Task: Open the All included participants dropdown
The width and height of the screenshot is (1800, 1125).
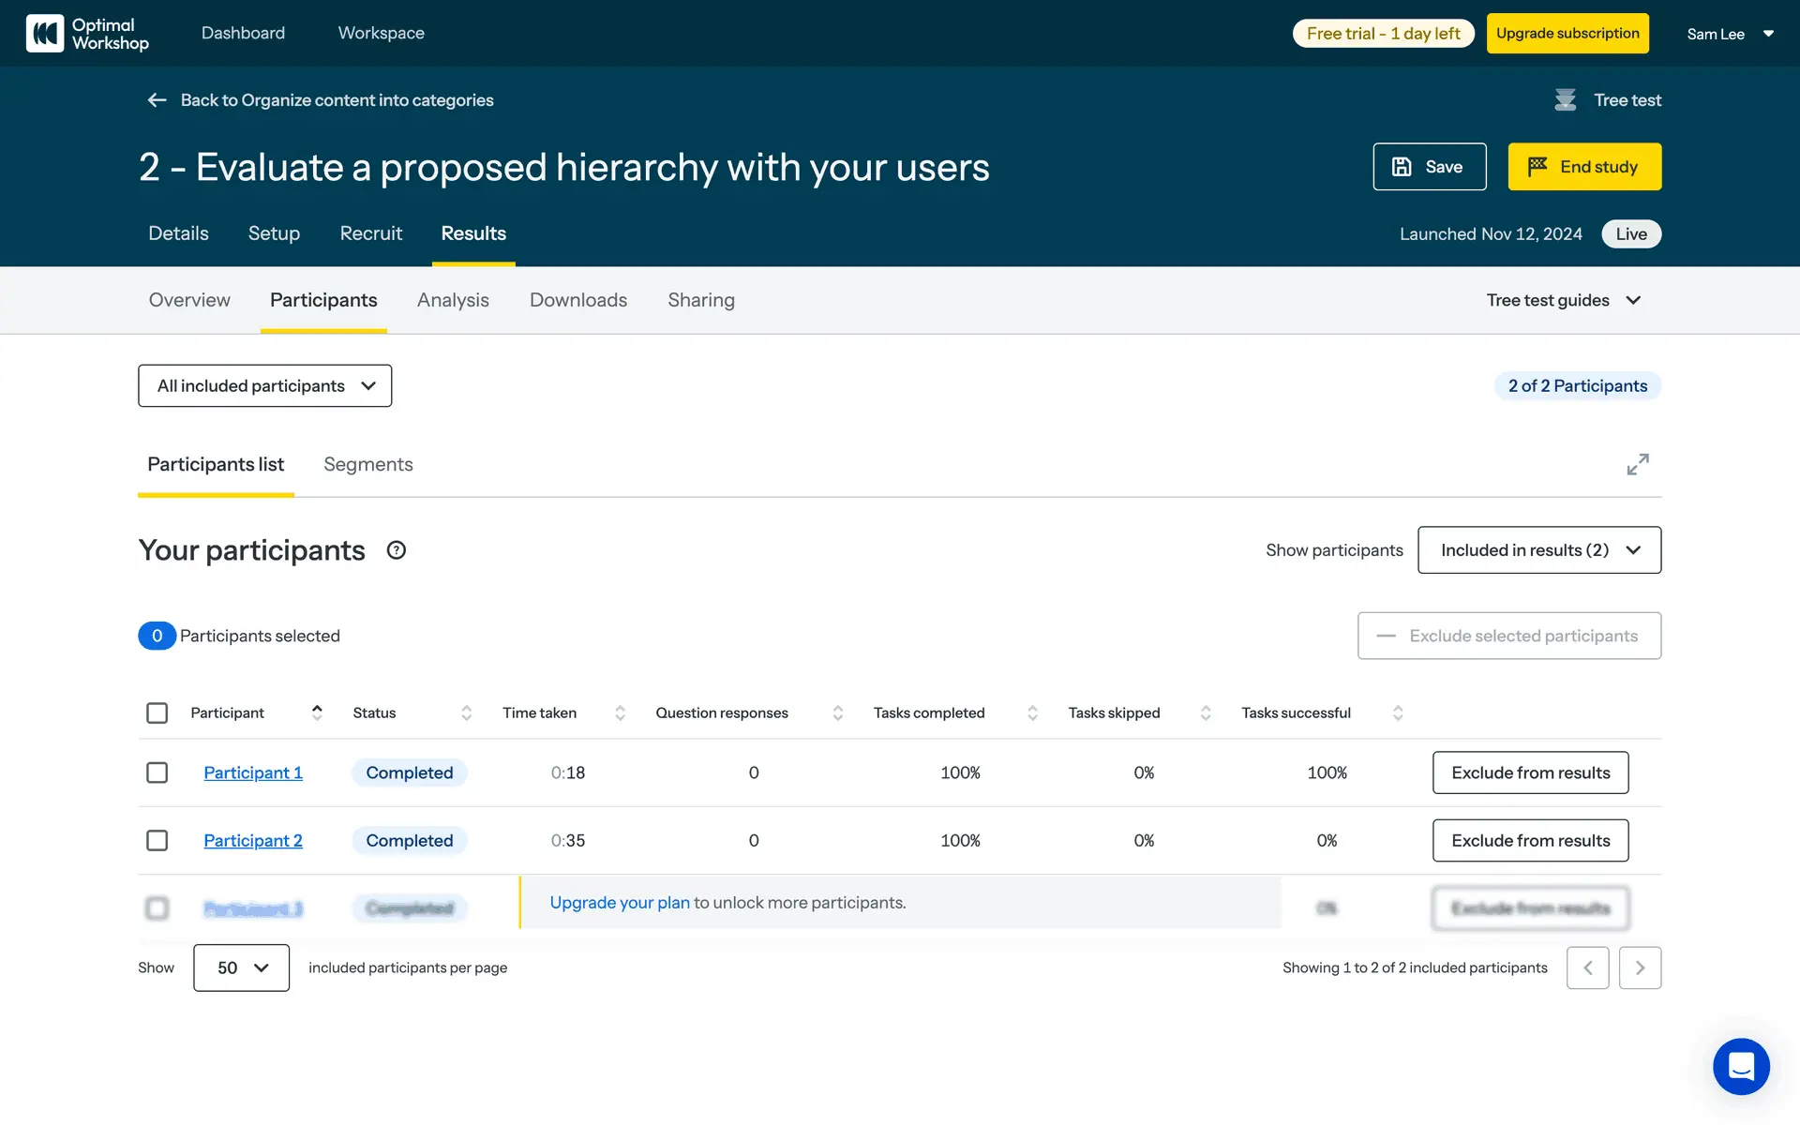Action: click(264, 385)
